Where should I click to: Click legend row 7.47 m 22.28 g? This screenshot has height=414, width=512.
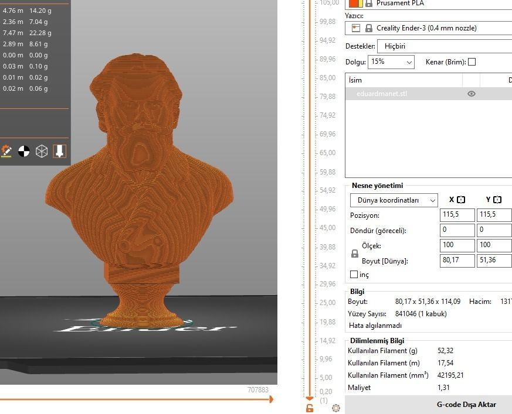point(27,33)
